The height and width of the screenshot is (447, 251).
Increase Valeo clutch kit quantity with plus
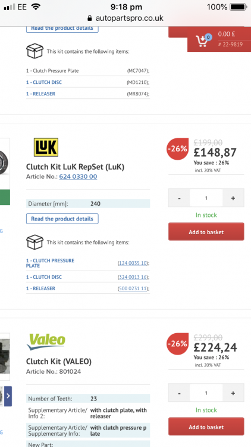[x=233, y=393]
